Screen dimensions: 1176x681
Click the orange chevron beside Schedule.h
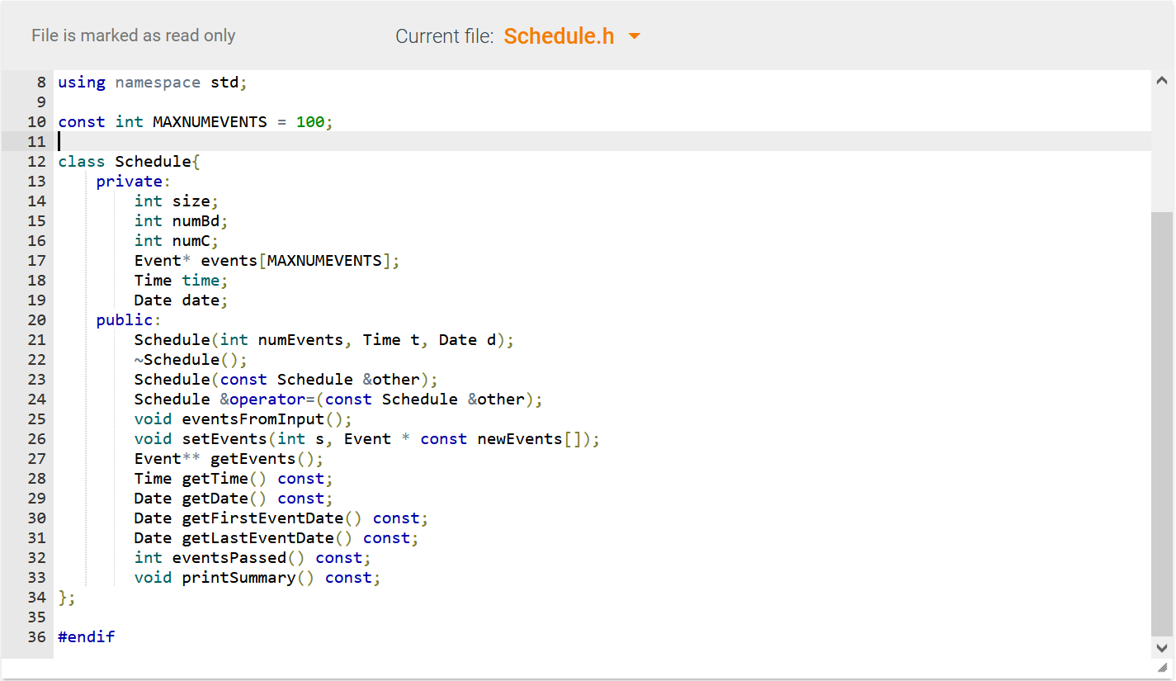pyautogui.click(x=633, y=36)
